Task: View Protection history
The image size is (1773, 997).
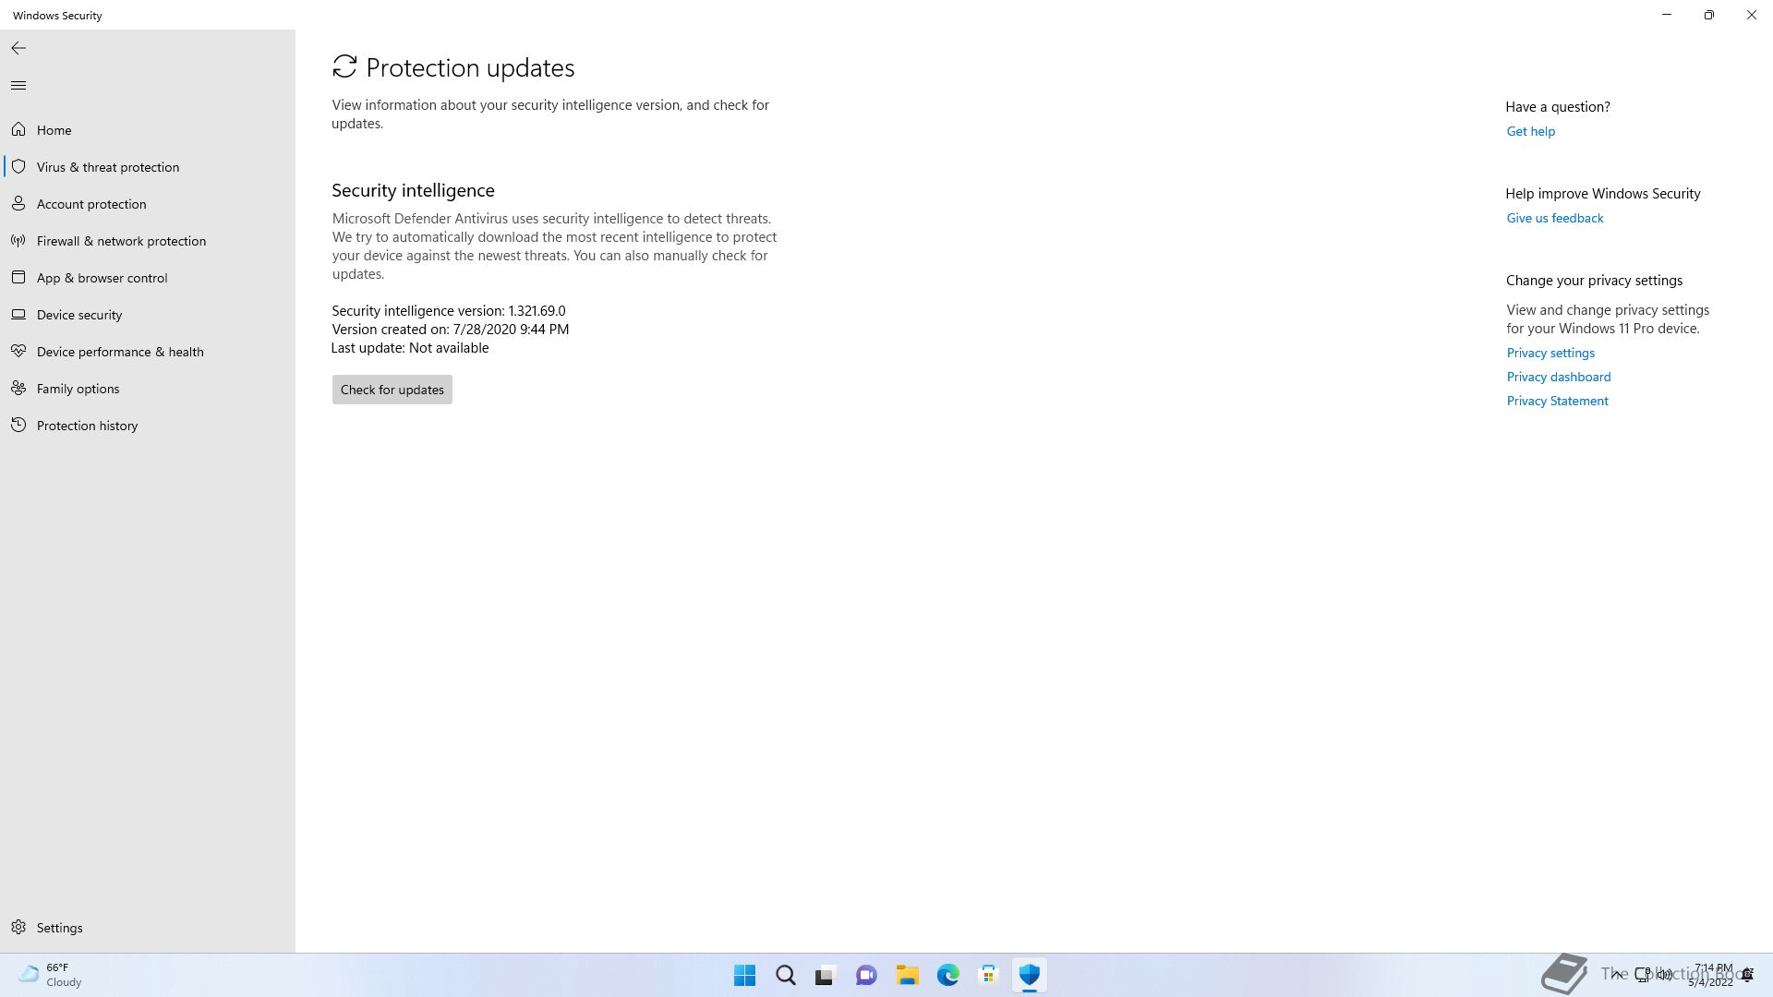Action: 148,426
